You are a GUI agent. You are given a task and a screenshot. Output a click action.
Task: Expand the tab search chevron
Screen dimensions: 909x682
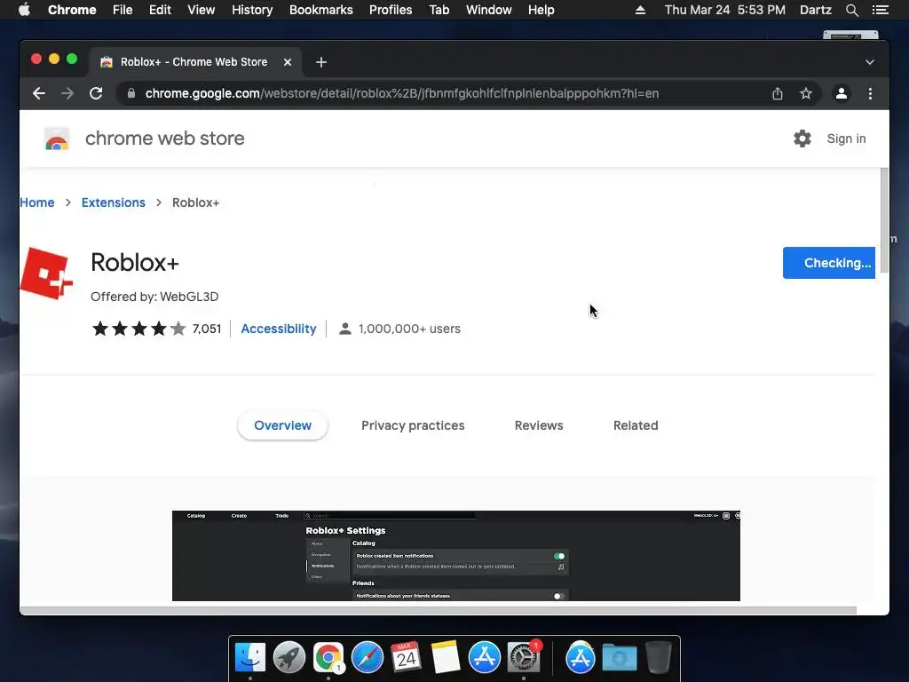[870, 62]
